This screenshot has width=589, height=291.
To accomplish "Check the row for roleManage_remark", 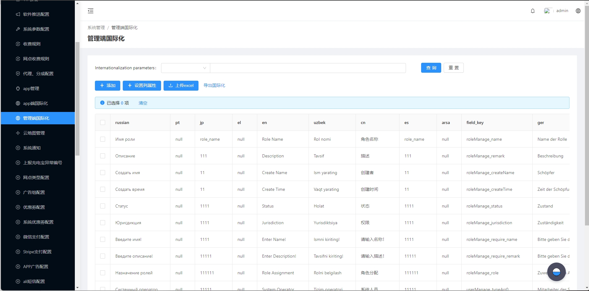I will (x=103, y=156).
